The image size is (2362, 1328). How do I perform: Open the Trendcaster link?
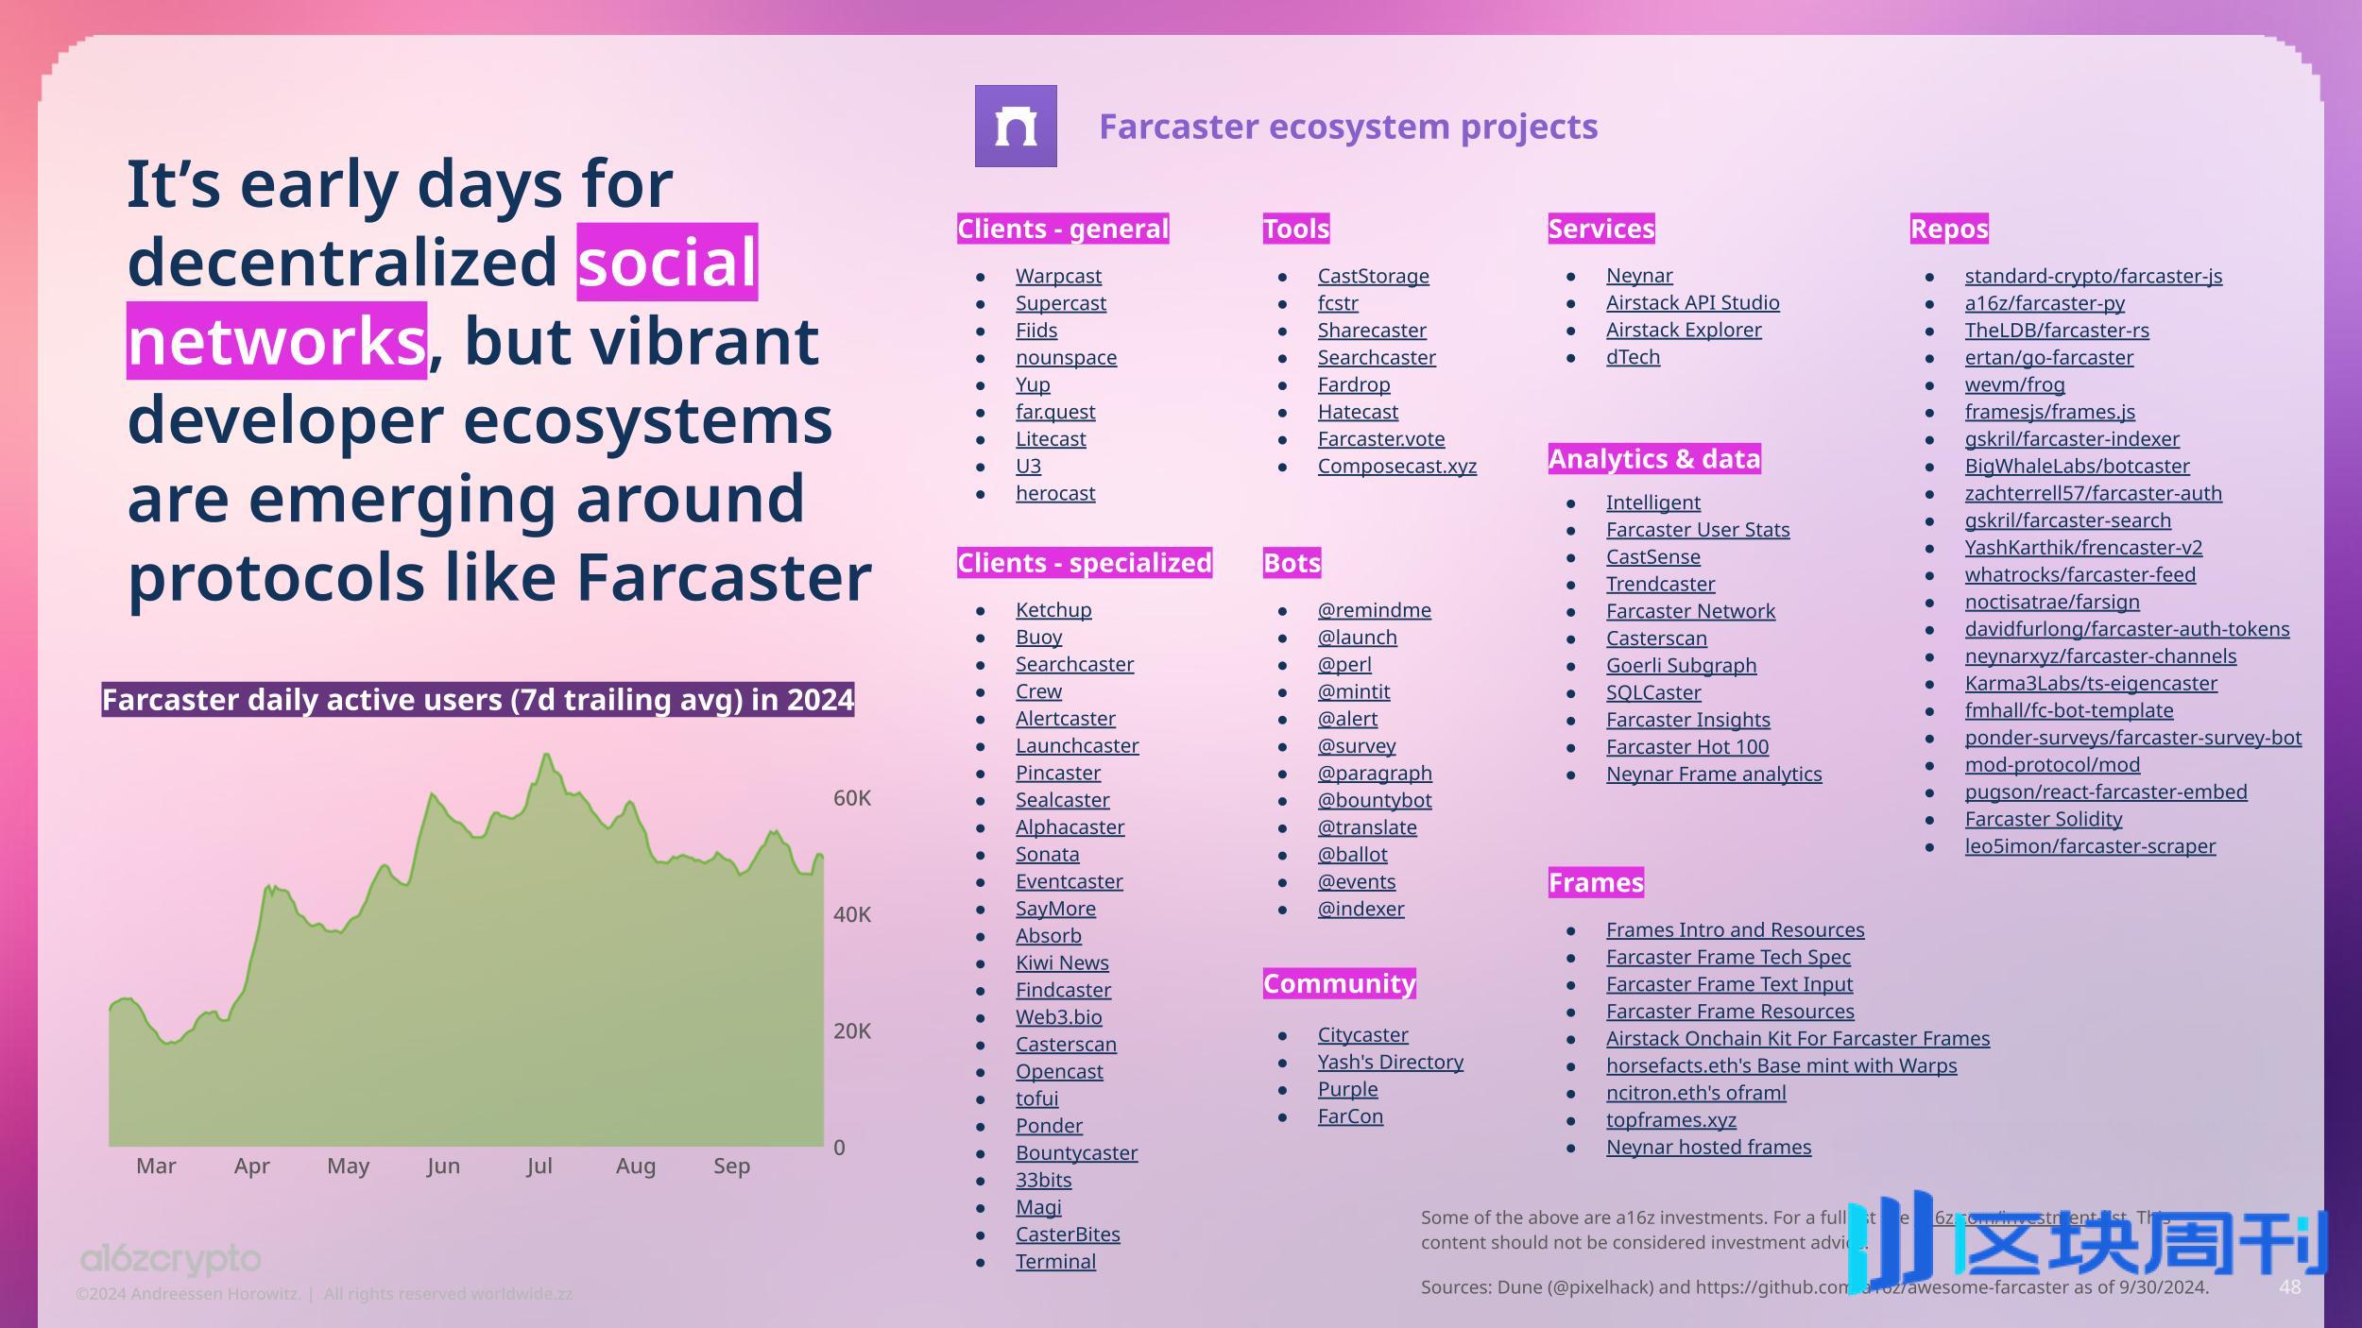pyautogui.click(x=1660, y=585)
